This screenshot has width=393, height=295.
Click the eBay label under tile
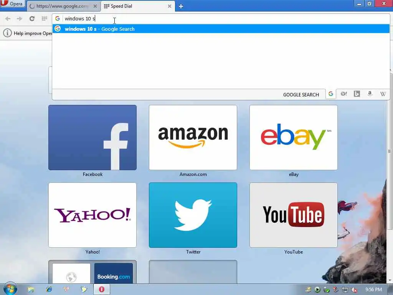[x=294, y=174]
